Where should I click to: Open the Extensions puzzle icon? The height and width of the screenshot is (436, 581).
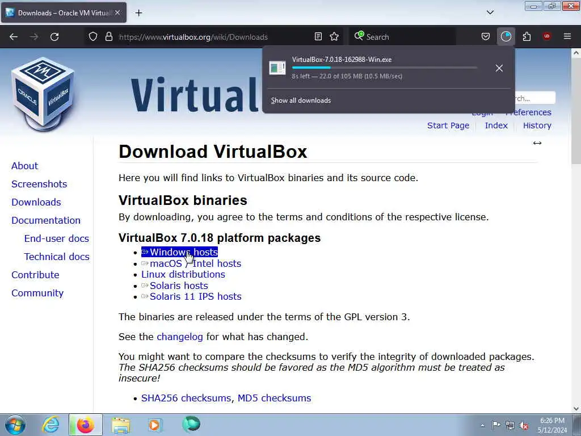[527, 37]
